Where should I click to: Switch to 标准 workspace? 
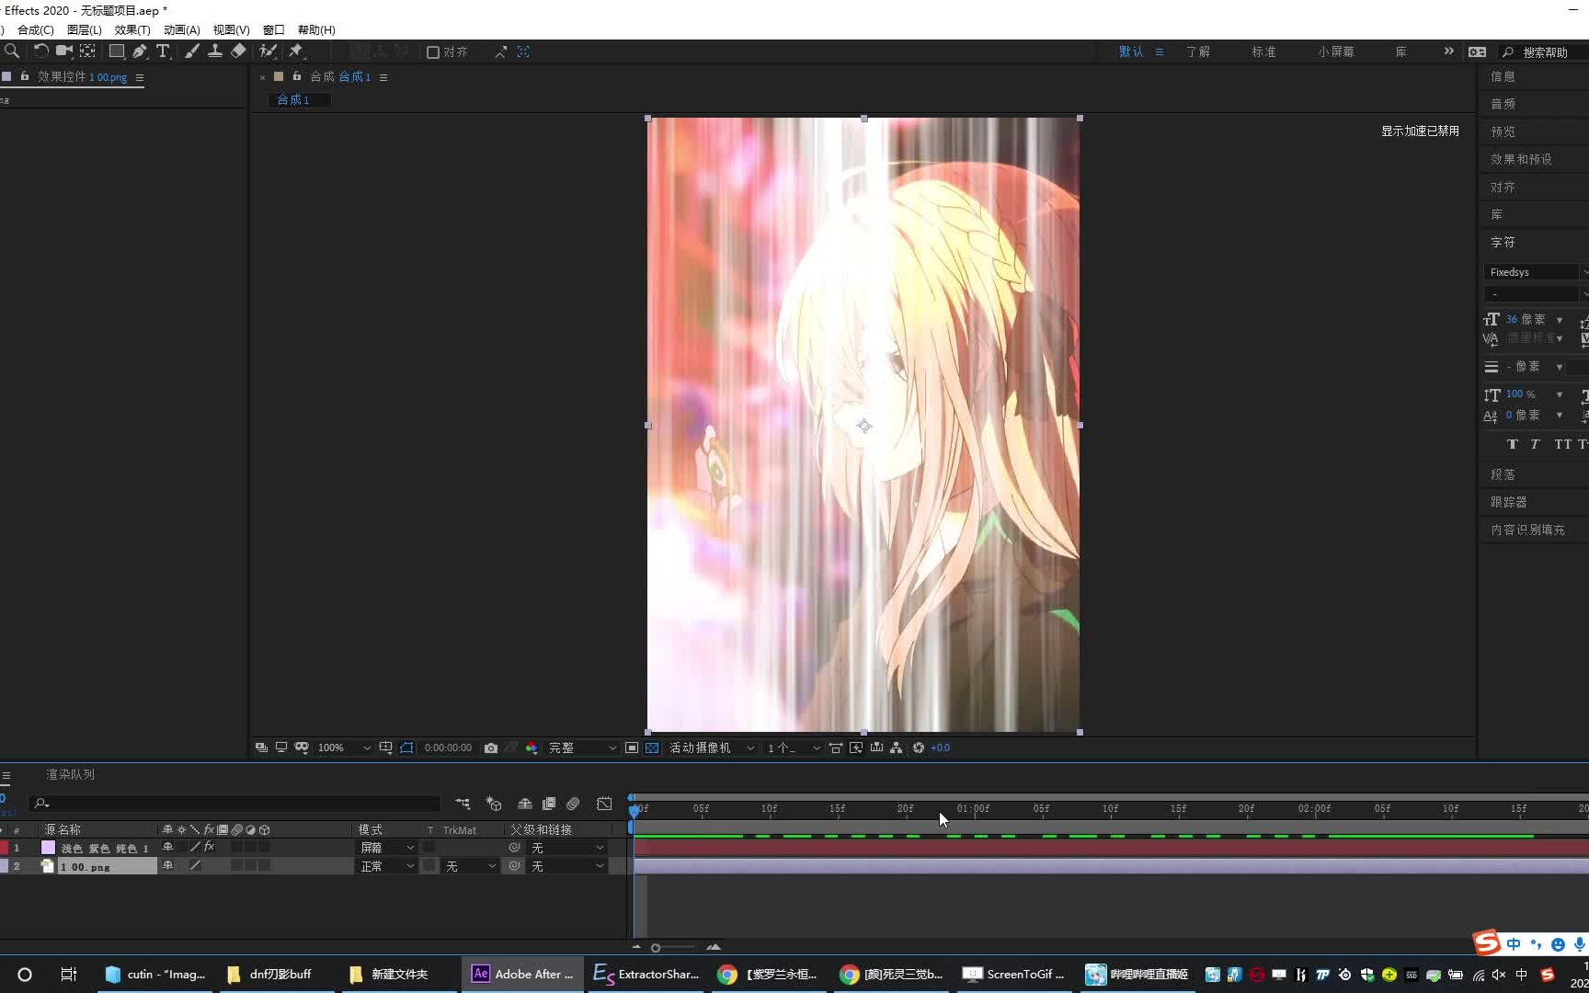click(1263, 52)
